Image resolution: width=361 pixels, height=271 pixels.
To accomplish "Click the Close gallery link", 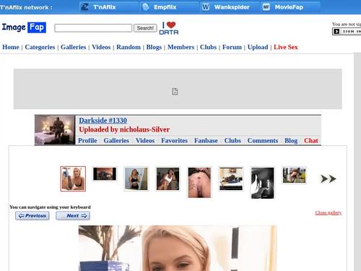I will pos(329,212).
